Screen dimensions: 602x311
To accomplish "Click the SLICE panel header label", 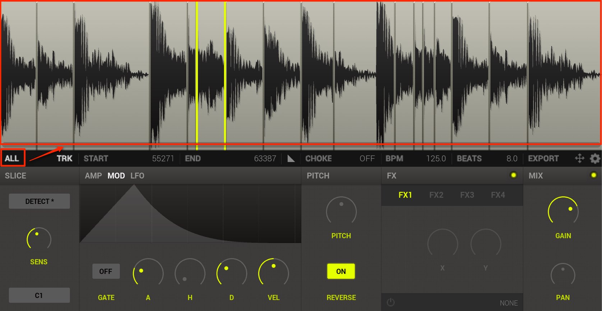I will click(15, 176).
